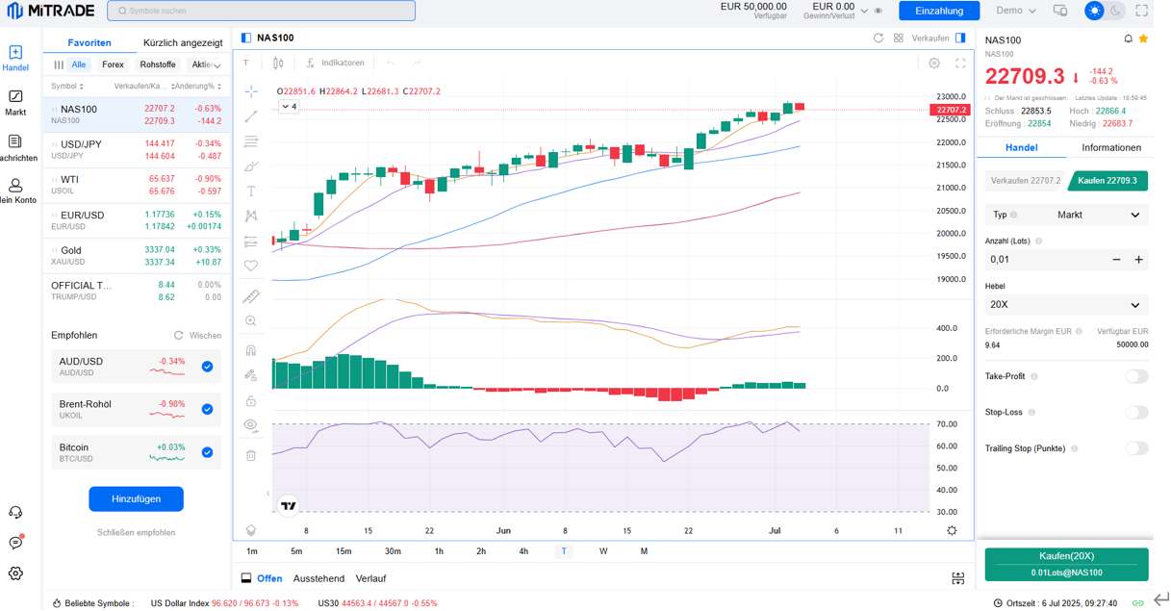This screenshot has width=1171, height=611.
Task: Select the crosshair cursor tool
Action: [x=251, y=91]
